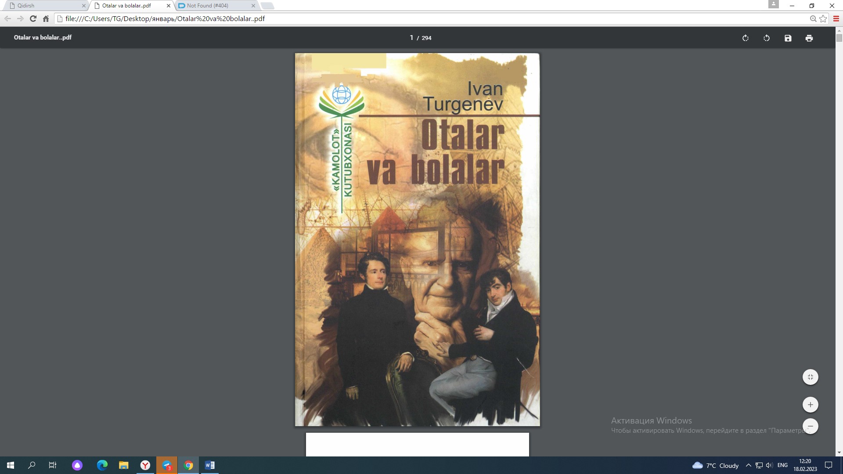Click the vertical scrollbar up arrow
This screenshot has width=843, height=474.
(839, 31)
